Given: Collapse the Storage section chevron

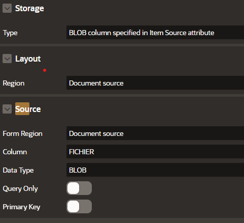Looking at the screenshot, I should 7,8.
